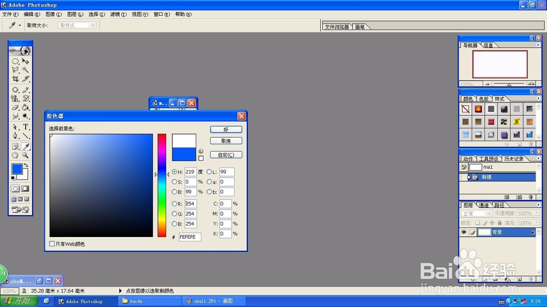The height and width of the screenshot is (307, 547).
Task: Open layer opacity 不透明度 slider arrow
Action: point(537,213)
